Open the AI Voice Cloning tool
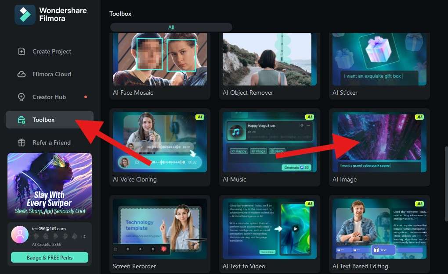This screenshot has width=448, height=274. point(160,147)
